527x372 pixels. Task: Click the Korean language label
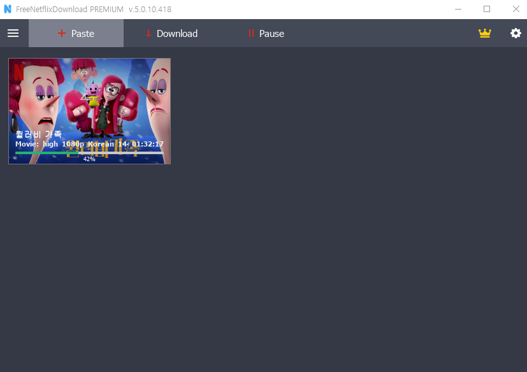click(x=101, y=144)
